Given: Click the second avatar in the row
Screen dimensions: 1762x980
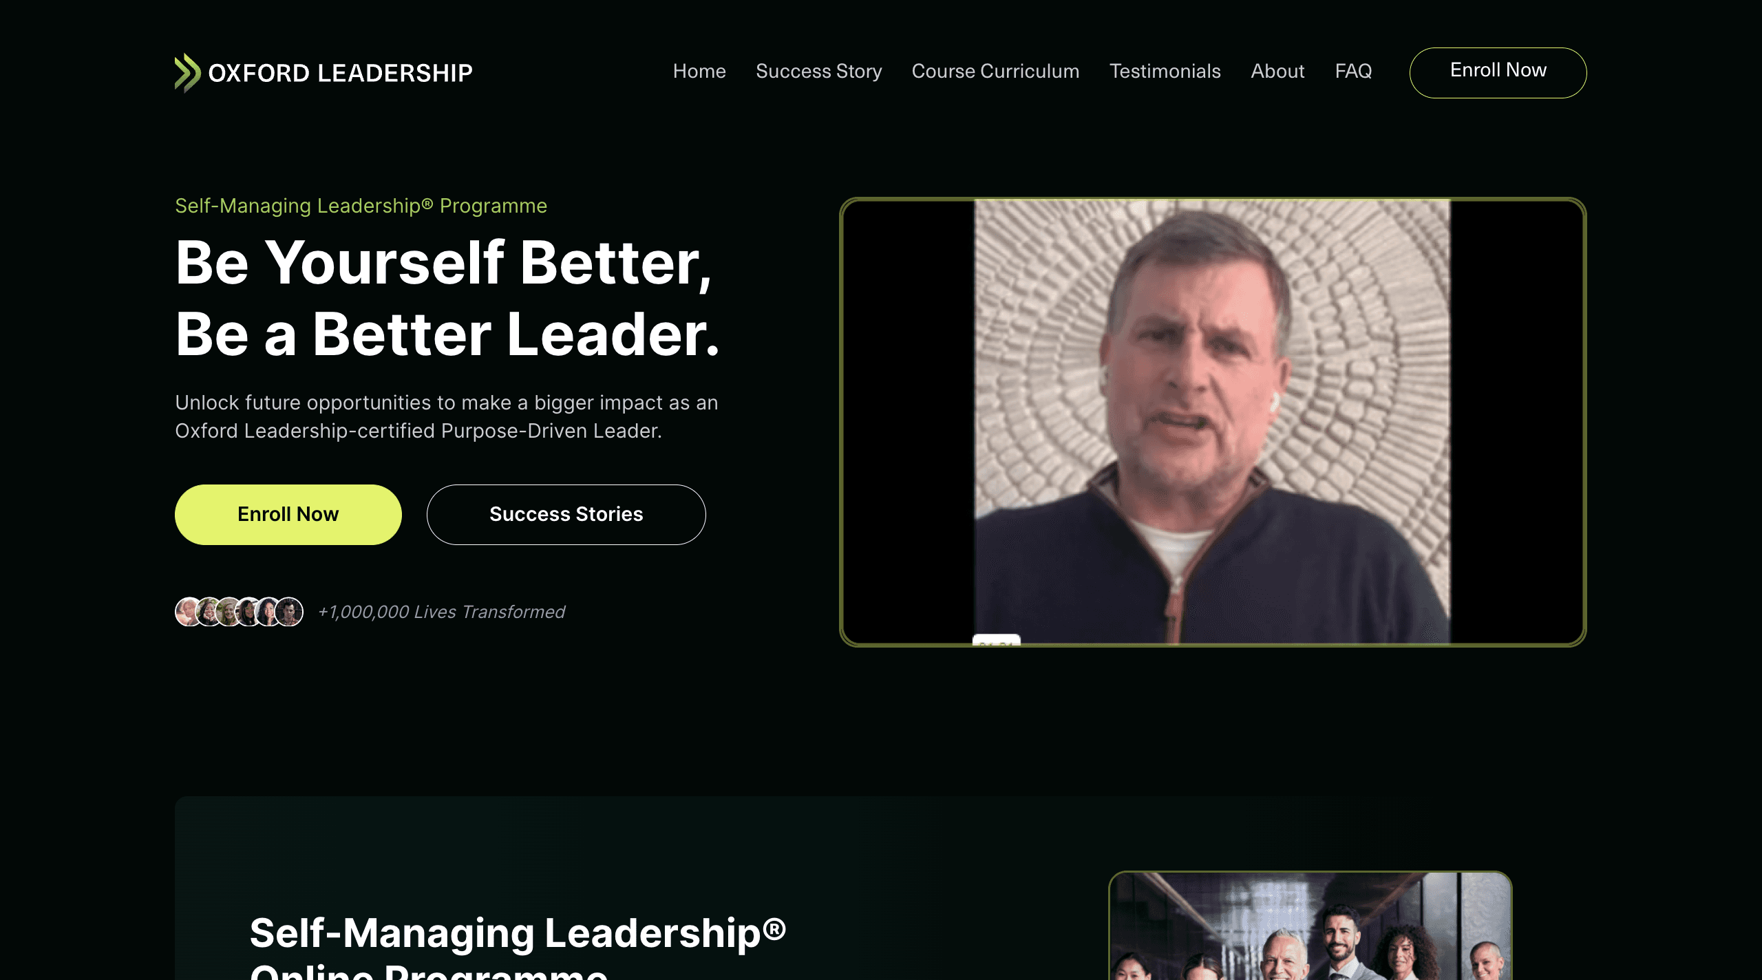Looking at the screenshot, I should point(209,611).
